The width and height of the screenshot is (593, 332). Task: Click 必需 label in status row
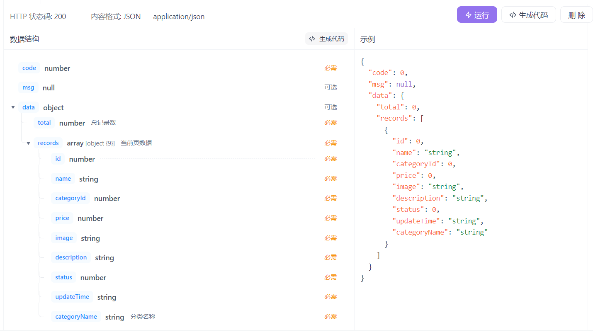pyautogui.click(x=331, y=277)
